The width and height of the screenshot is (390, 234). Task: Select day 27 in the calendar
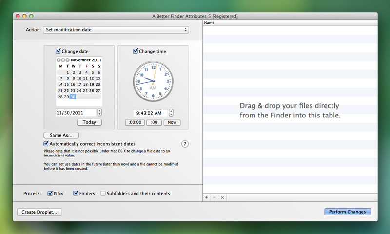(x=98, y=91)
